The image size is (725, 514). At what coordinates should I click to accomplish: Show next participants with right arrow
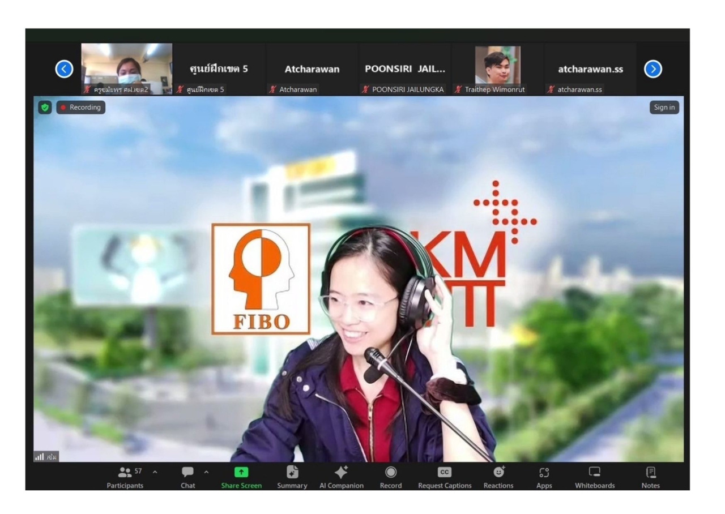click(x=653, y=69)
